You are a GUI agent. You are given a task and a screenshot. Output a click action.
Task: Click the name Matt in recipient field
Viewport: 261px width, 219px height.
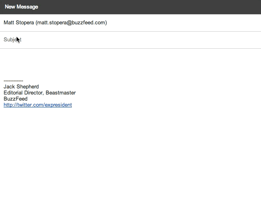(9, 23)
